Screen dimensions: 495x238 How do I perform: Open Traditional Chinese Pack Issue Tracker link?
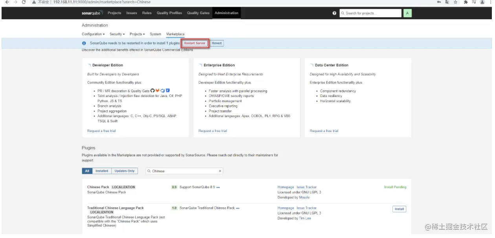coord(306,208)
